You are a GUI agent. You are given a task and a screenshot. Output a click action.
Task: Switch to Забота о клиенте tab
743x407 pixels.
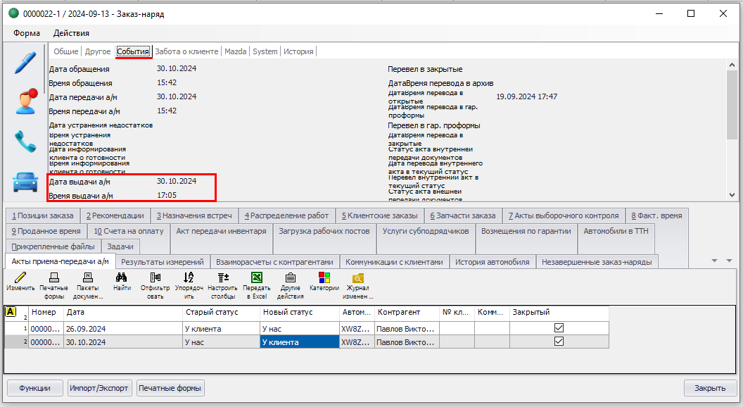coord(186,51)
